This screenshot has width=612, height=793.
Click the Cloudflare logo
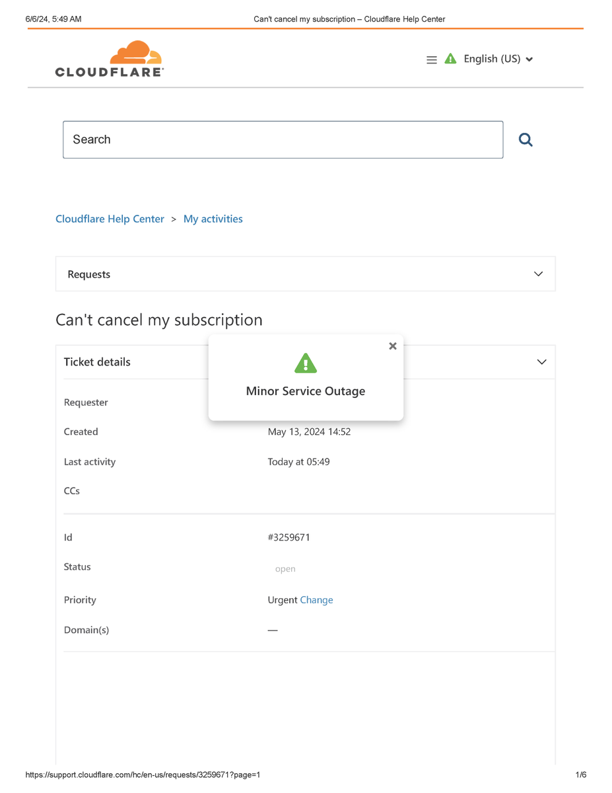pos(110,59)
